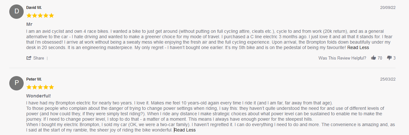The width and height of the screenshot is (409, 135).
Task: Collapse David W.'s review with Read Less
Action: coord(358,48)
